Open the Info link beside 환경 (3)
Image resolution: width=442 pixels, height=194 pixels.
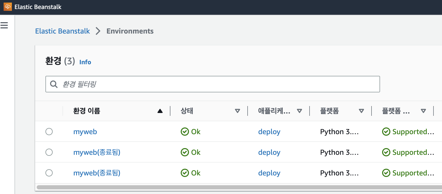point(85,62)
